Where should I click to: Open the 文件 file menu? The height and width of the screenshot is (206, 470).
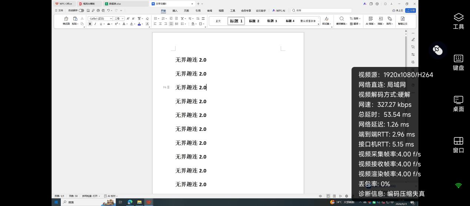tap(59, 10)
